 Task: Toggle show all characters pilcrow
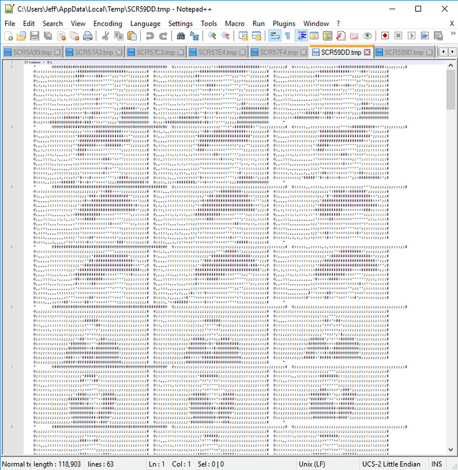click(x=287, y=36)
